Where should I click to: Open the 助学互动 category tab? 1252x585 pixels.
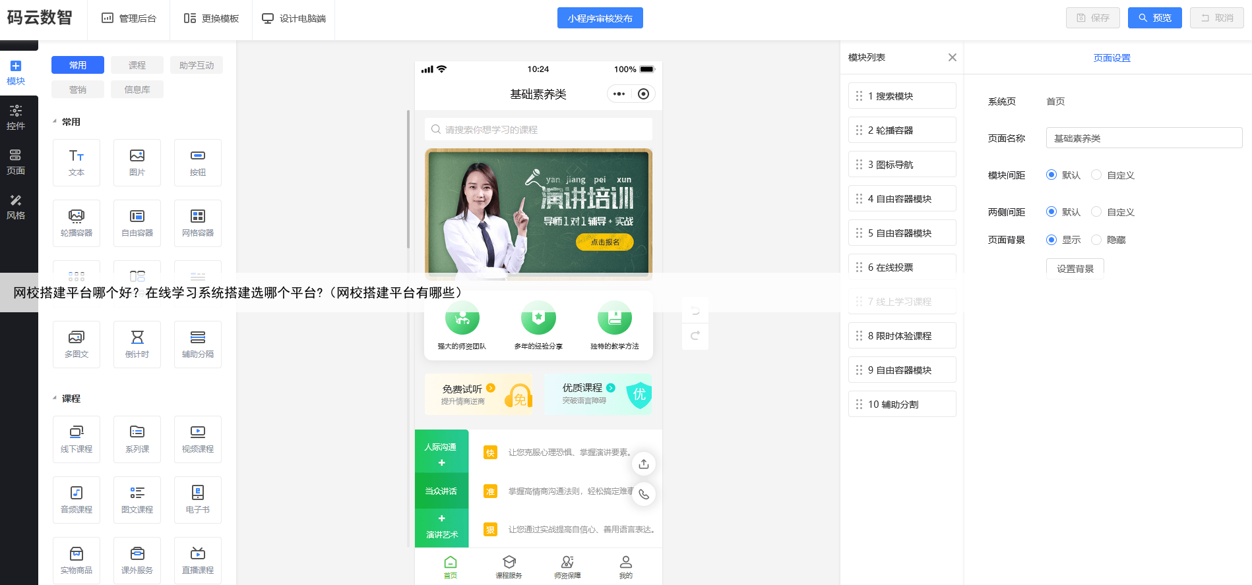[x=197, y=65]
